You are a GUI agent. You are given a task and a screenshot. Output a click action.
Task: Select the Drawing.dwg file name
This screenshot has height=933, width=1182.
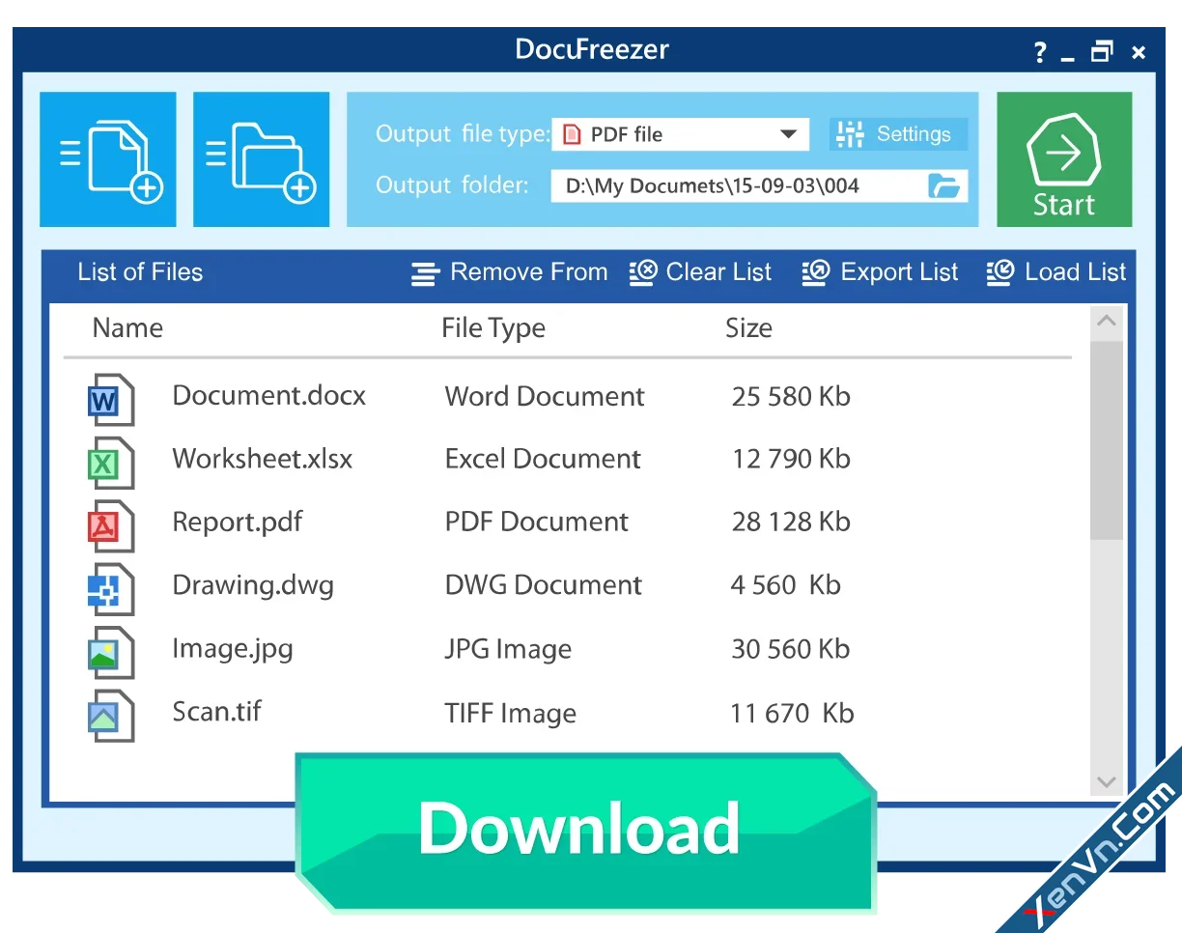[253, 585]
